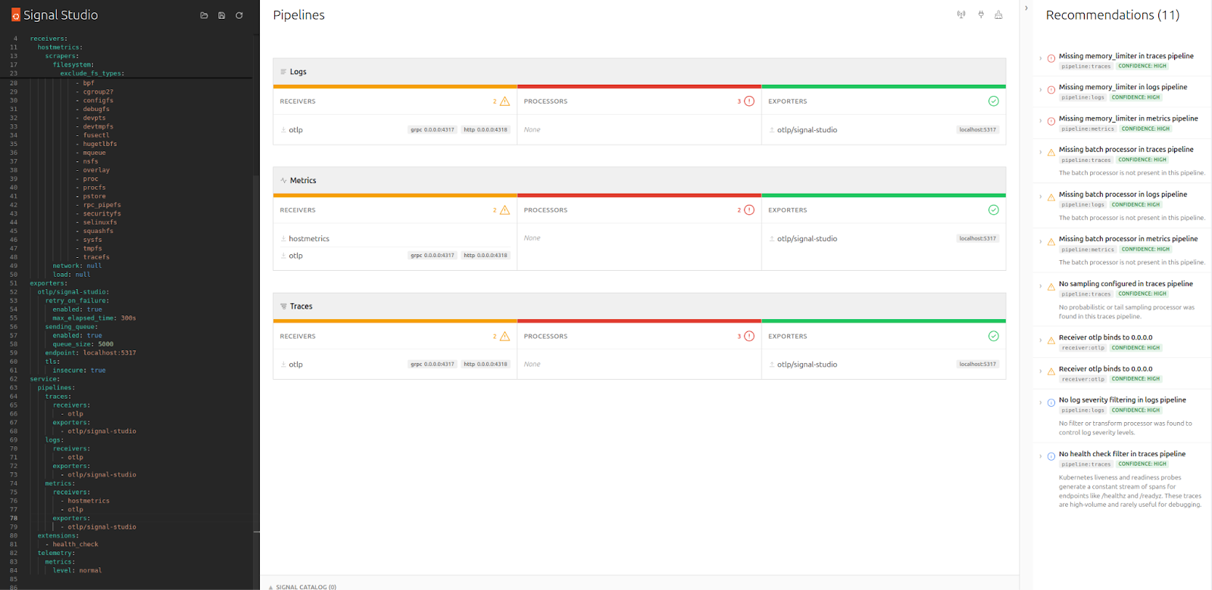Open a config file with the folder icon
The image size is (1212, 590).
coord(204,15)
